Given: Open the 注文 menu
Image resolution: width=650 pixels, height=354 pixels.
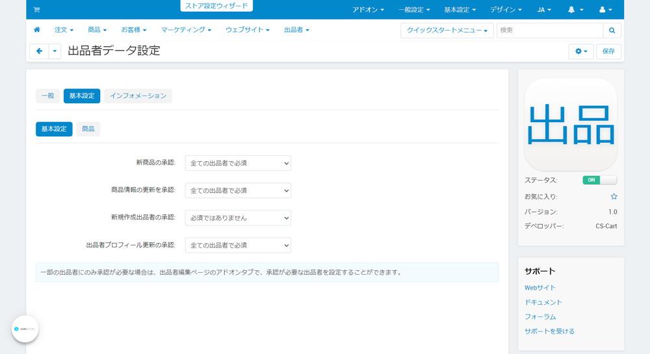Looking at the screenshot, I should (x=64, y=30).
